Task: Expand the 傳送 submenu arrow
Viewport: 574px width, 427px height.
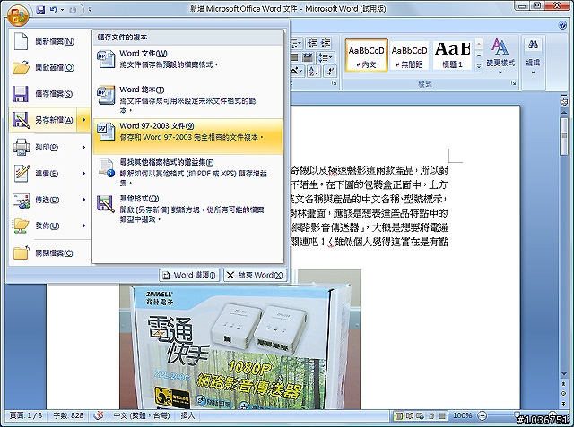Action: 83,200
